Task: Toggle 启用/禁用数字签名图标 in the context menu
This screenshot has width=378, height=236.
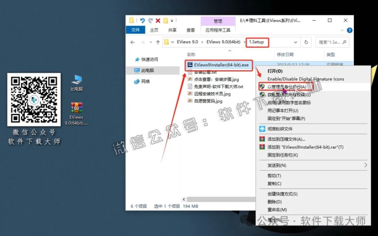Action: click(289, 103)
